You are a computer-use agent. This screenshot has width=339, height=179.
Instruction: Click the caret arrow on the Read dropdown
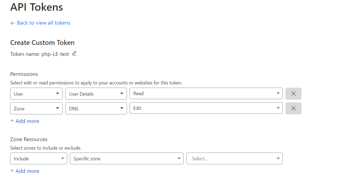pyautogui.click(x=278, y=93)
